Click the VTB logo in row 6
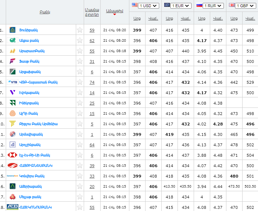The width and height of the screenshot is (258, 211). point(13,82)
